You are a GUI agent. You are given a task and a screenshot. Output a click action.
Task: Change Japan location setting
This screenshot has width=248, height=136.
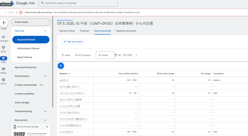[66, 55]
